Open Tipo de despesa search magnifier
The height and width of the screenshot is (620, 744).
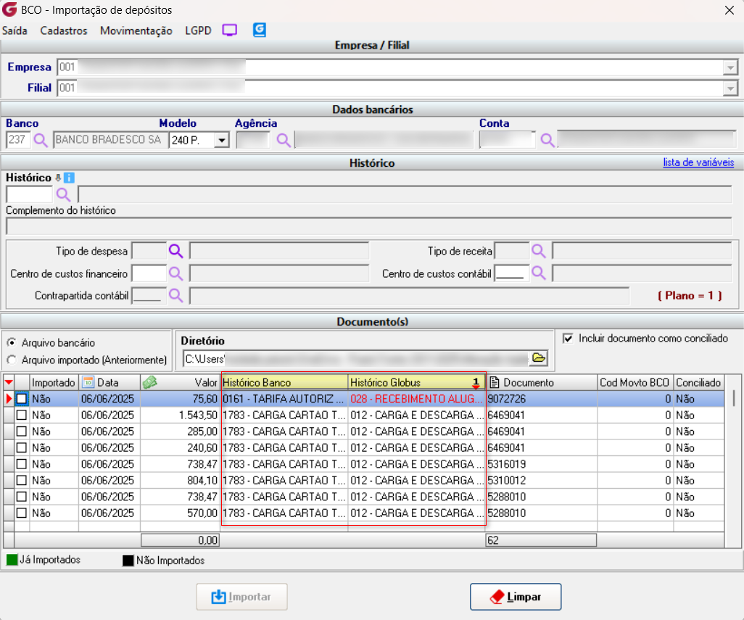pos(176,250)
